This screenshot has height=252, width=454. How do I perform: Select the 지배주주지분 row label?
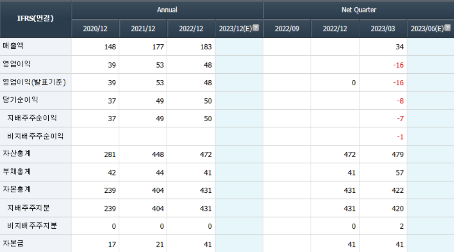(x=28, y=208)
